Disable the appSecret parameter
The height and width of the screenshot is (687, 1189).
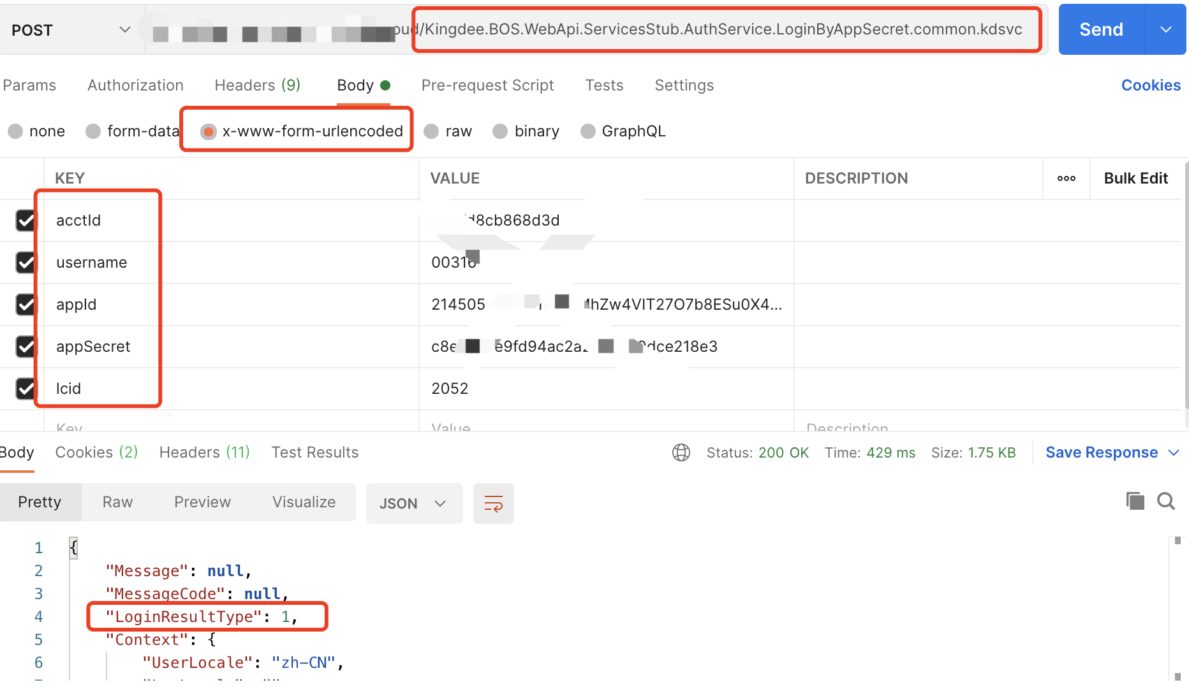(x=26, y=347)
